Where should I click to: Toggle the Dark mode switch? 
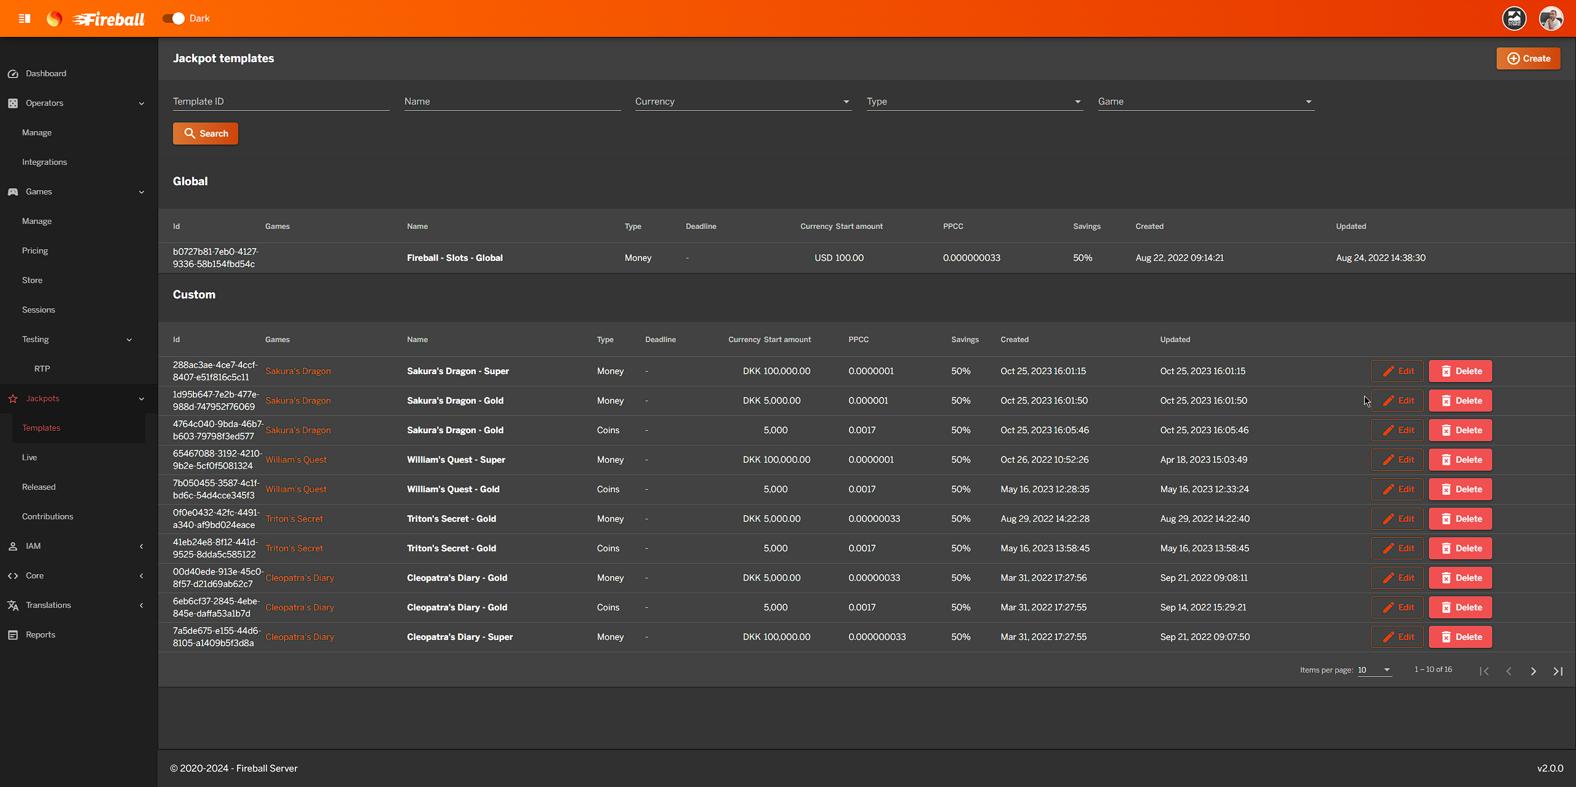[x=174, y=18]
